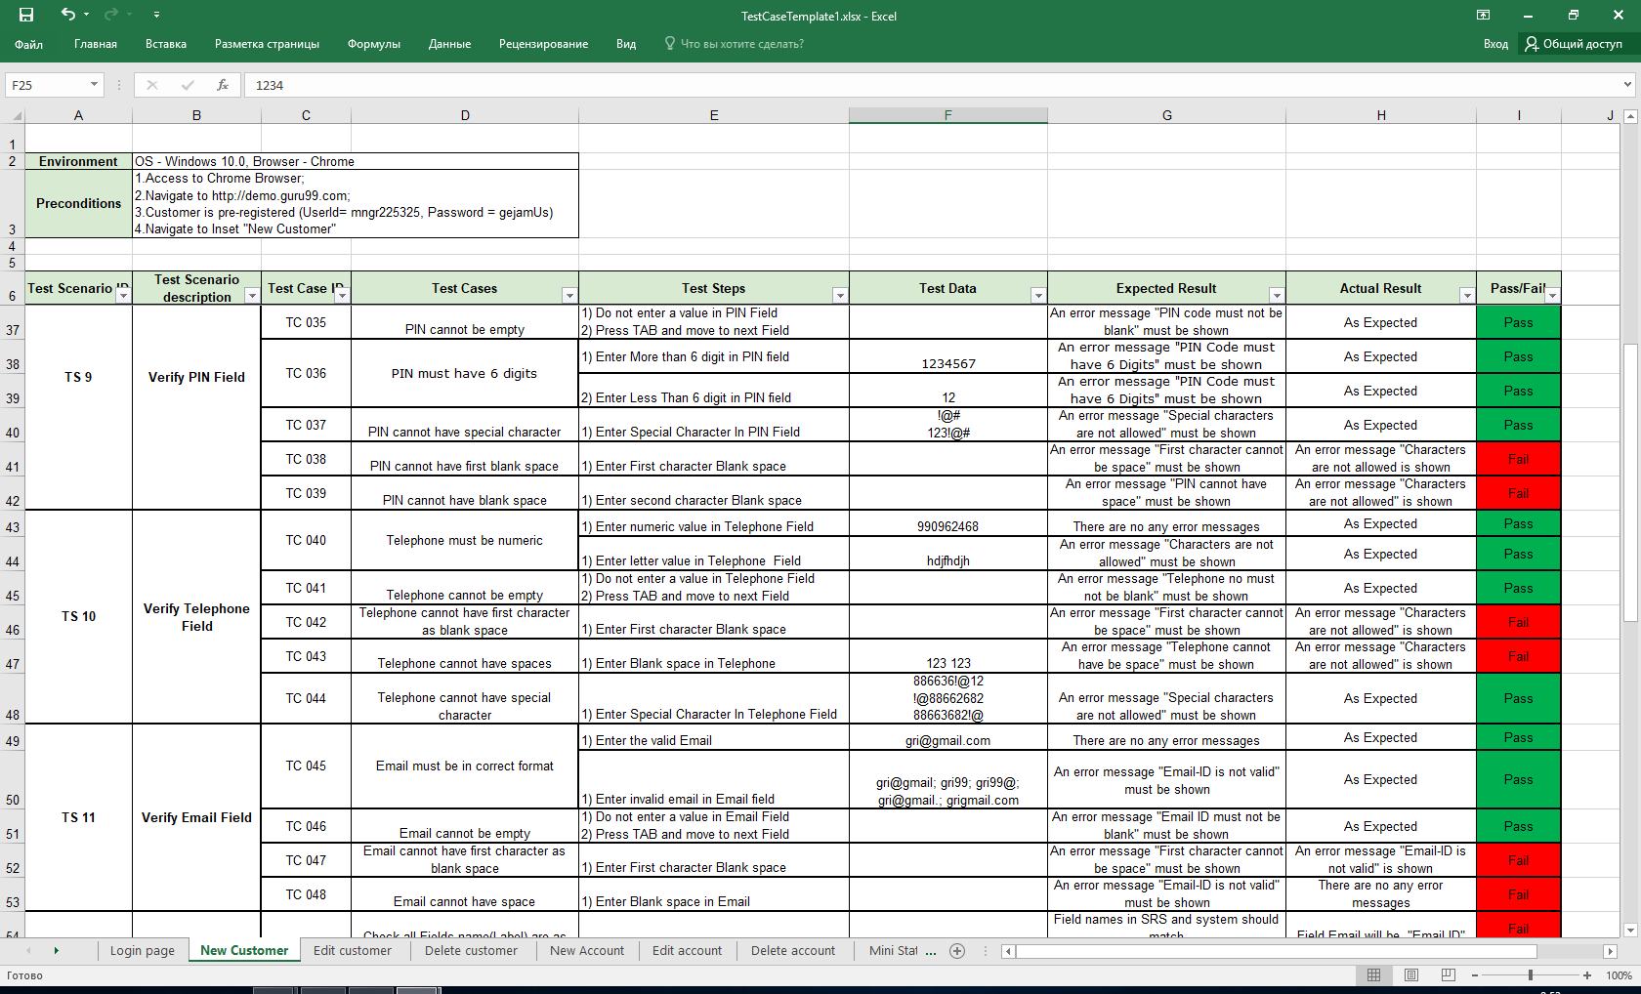
Task: Switch to the Вставка ribbon tab
Action: click(166, 44)
